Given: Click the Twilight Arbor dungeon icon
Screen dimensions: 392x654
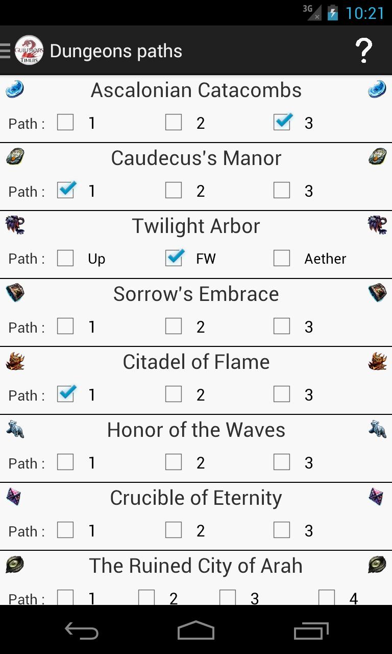Looking at the screenshot, I should point(15,225).
